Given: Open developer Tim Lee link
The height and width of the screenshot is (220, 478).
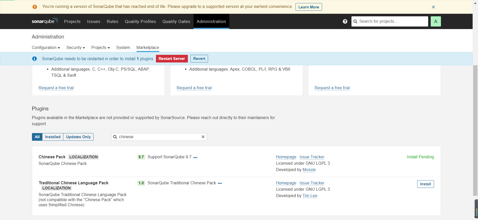Looking at the screenshot, I should pos(310,196).
